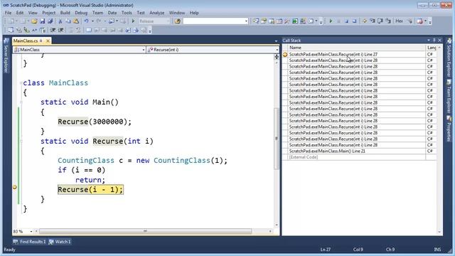
Task: Click the Break All pause icon
Action: click(x=338, y=21)
